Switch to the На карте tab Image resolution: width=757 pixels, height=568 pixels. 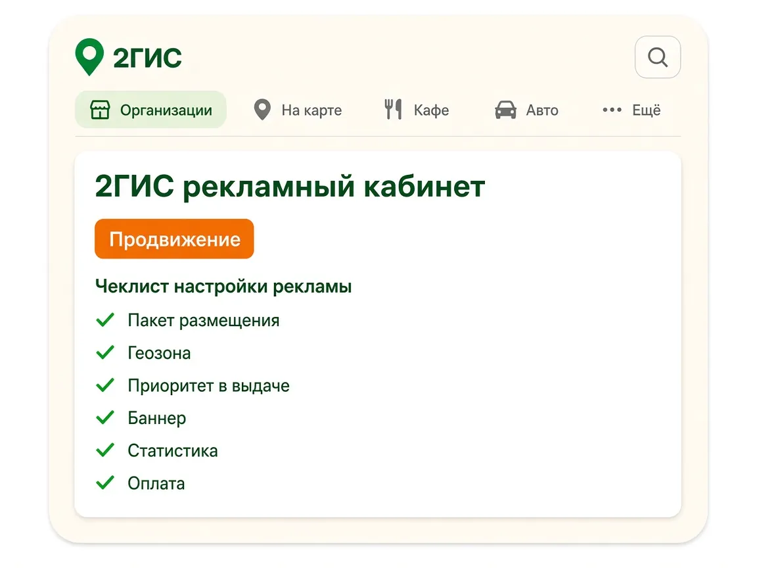click(298, 110)
